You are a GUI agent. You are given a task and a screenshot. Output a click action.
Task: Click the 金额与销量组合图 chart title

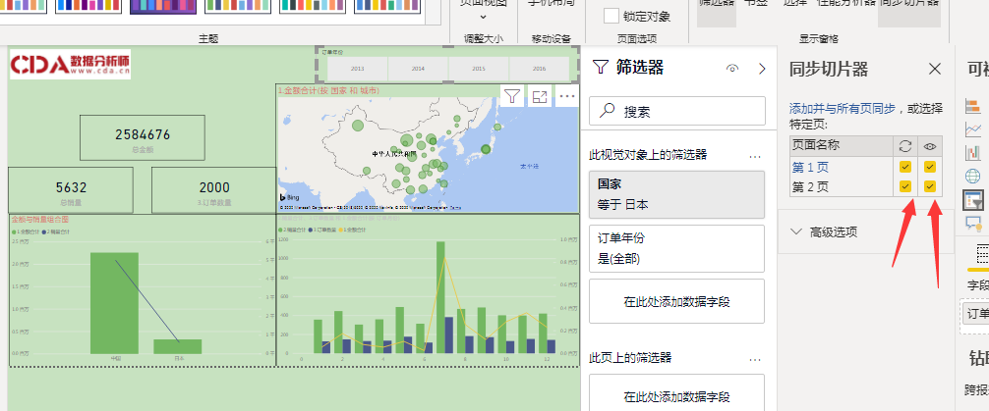coord(39,220)
